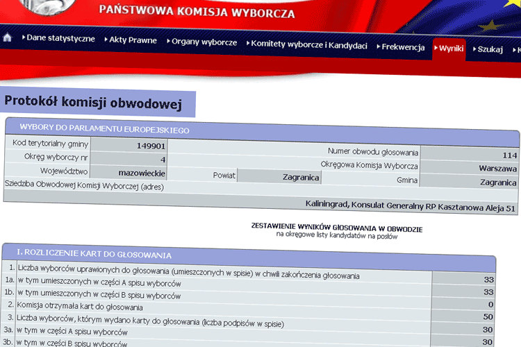Click the Kaliningrad Konsulat Generalny address line
Viewport: 521px width, 347px height.
(411, 206)
